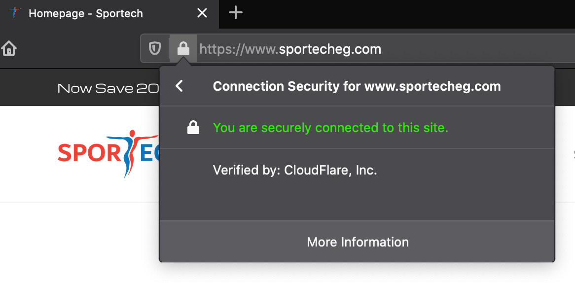Click the Sportech logo on the page
The width and height of the screenshot is (575, 283).
[108, 153]
